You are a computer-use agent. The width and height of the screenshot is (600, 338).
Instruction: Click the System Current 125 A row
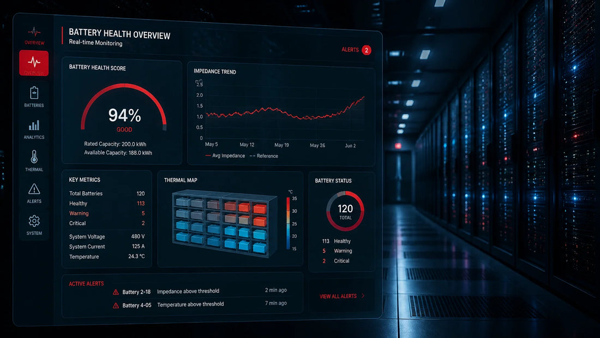(x=107, y=246)
